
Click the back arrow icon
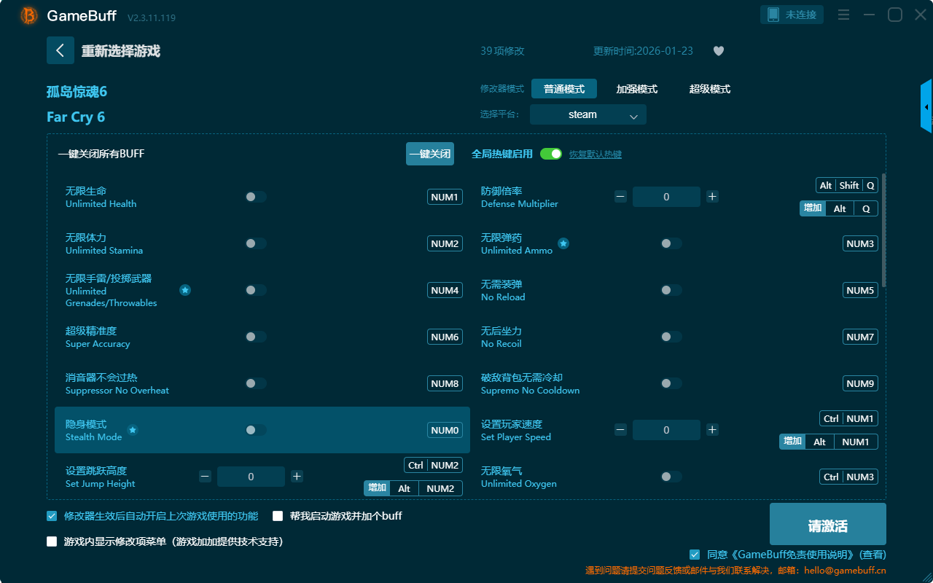click(x=60, y=50)
